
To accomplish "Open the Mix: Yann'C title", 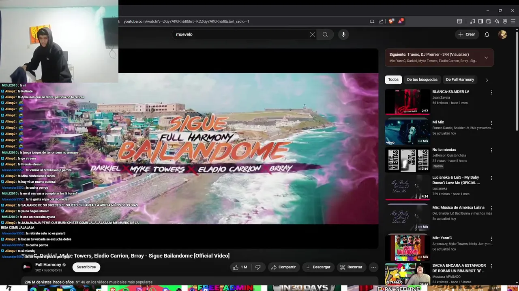I will [442, 238].
